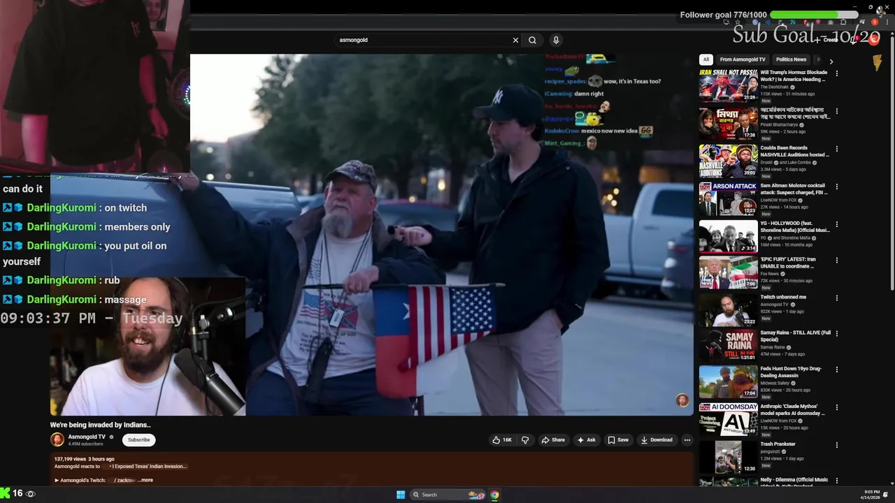Click the 137,199 views 3 hours ago text

pyautogui.click(x=84, y=459)
